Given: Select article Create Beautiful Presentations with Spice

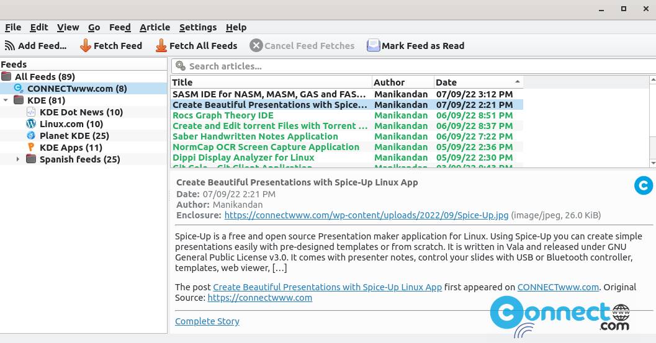Looking at the screenshot, I should pyautogui.click(x=270, y=105).
